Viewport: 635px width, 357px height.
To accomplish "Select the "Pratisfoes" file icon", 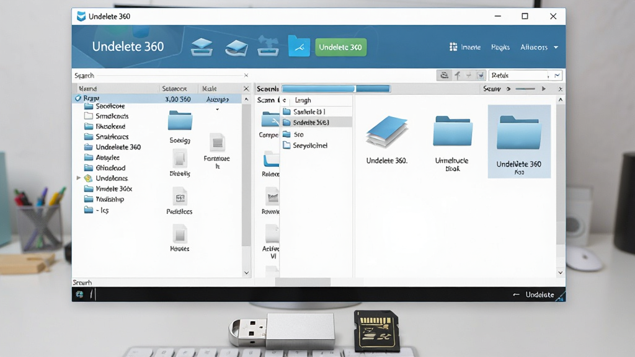I will (x=180, y=196).
